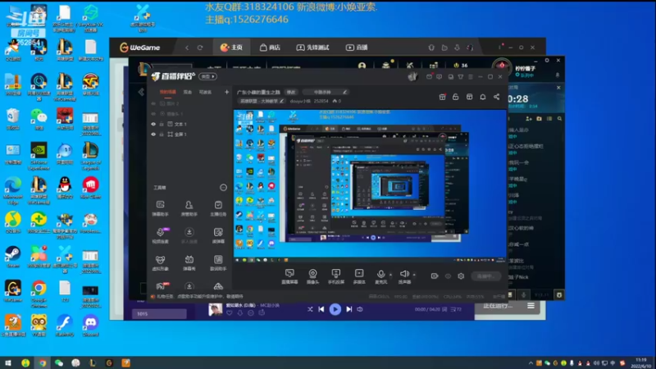Click the 修改 button next to the stream title
Screen dimensions: 656x369
point(291,92)
